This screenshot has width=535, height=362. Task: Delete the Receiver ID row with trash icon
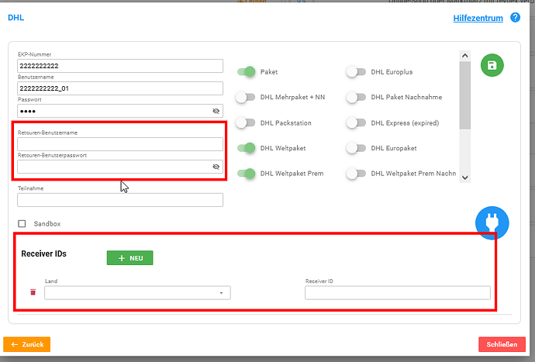(x=33, y=292)
